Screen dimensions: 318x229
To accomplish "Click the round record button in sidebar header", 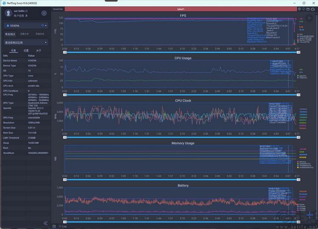I will coord(44,13).
